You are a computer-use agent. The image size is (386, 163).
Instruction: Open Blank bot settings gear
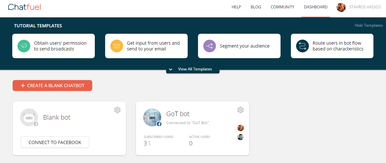pyautogui.click(x=117, y=110)
